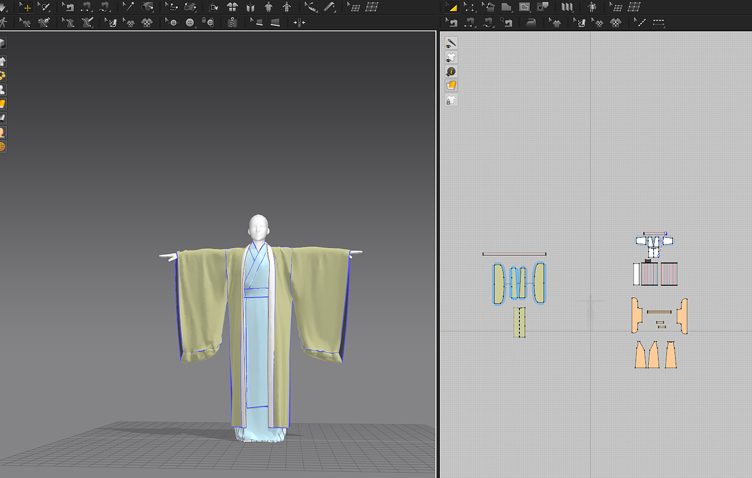This screenshot has width=752, height=478.
Task: Click the walking figure icon in 3D toolbar
Action: click(4, 22)
